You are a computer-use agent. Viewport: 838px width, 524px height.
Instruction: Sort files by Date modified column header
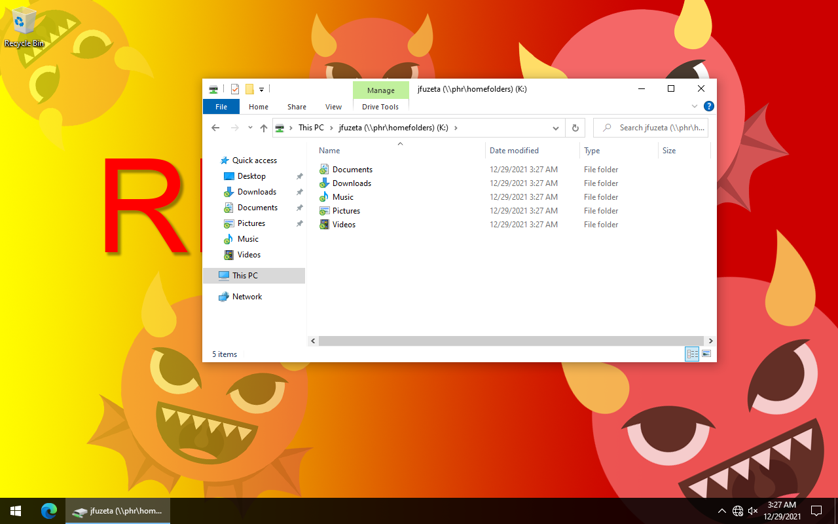514,151
